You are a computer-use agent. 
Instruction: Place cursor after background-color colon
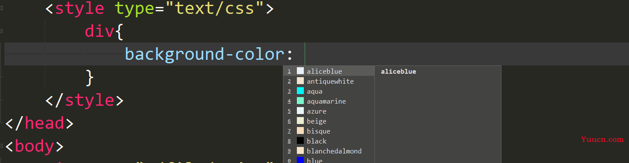305,54
